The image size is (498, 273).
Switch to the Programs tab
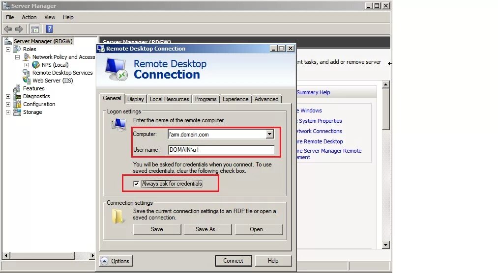[x=206, y=99]
